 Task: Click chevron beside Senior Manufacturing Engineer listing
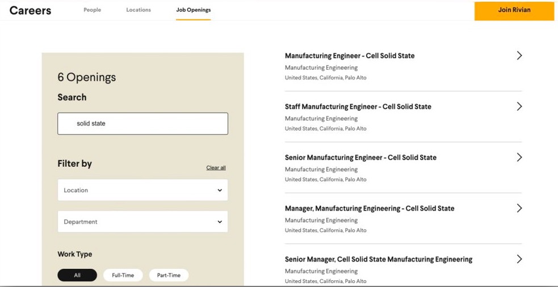(519, 158)
